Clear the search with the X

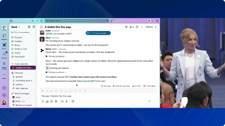tap(107, 21)
